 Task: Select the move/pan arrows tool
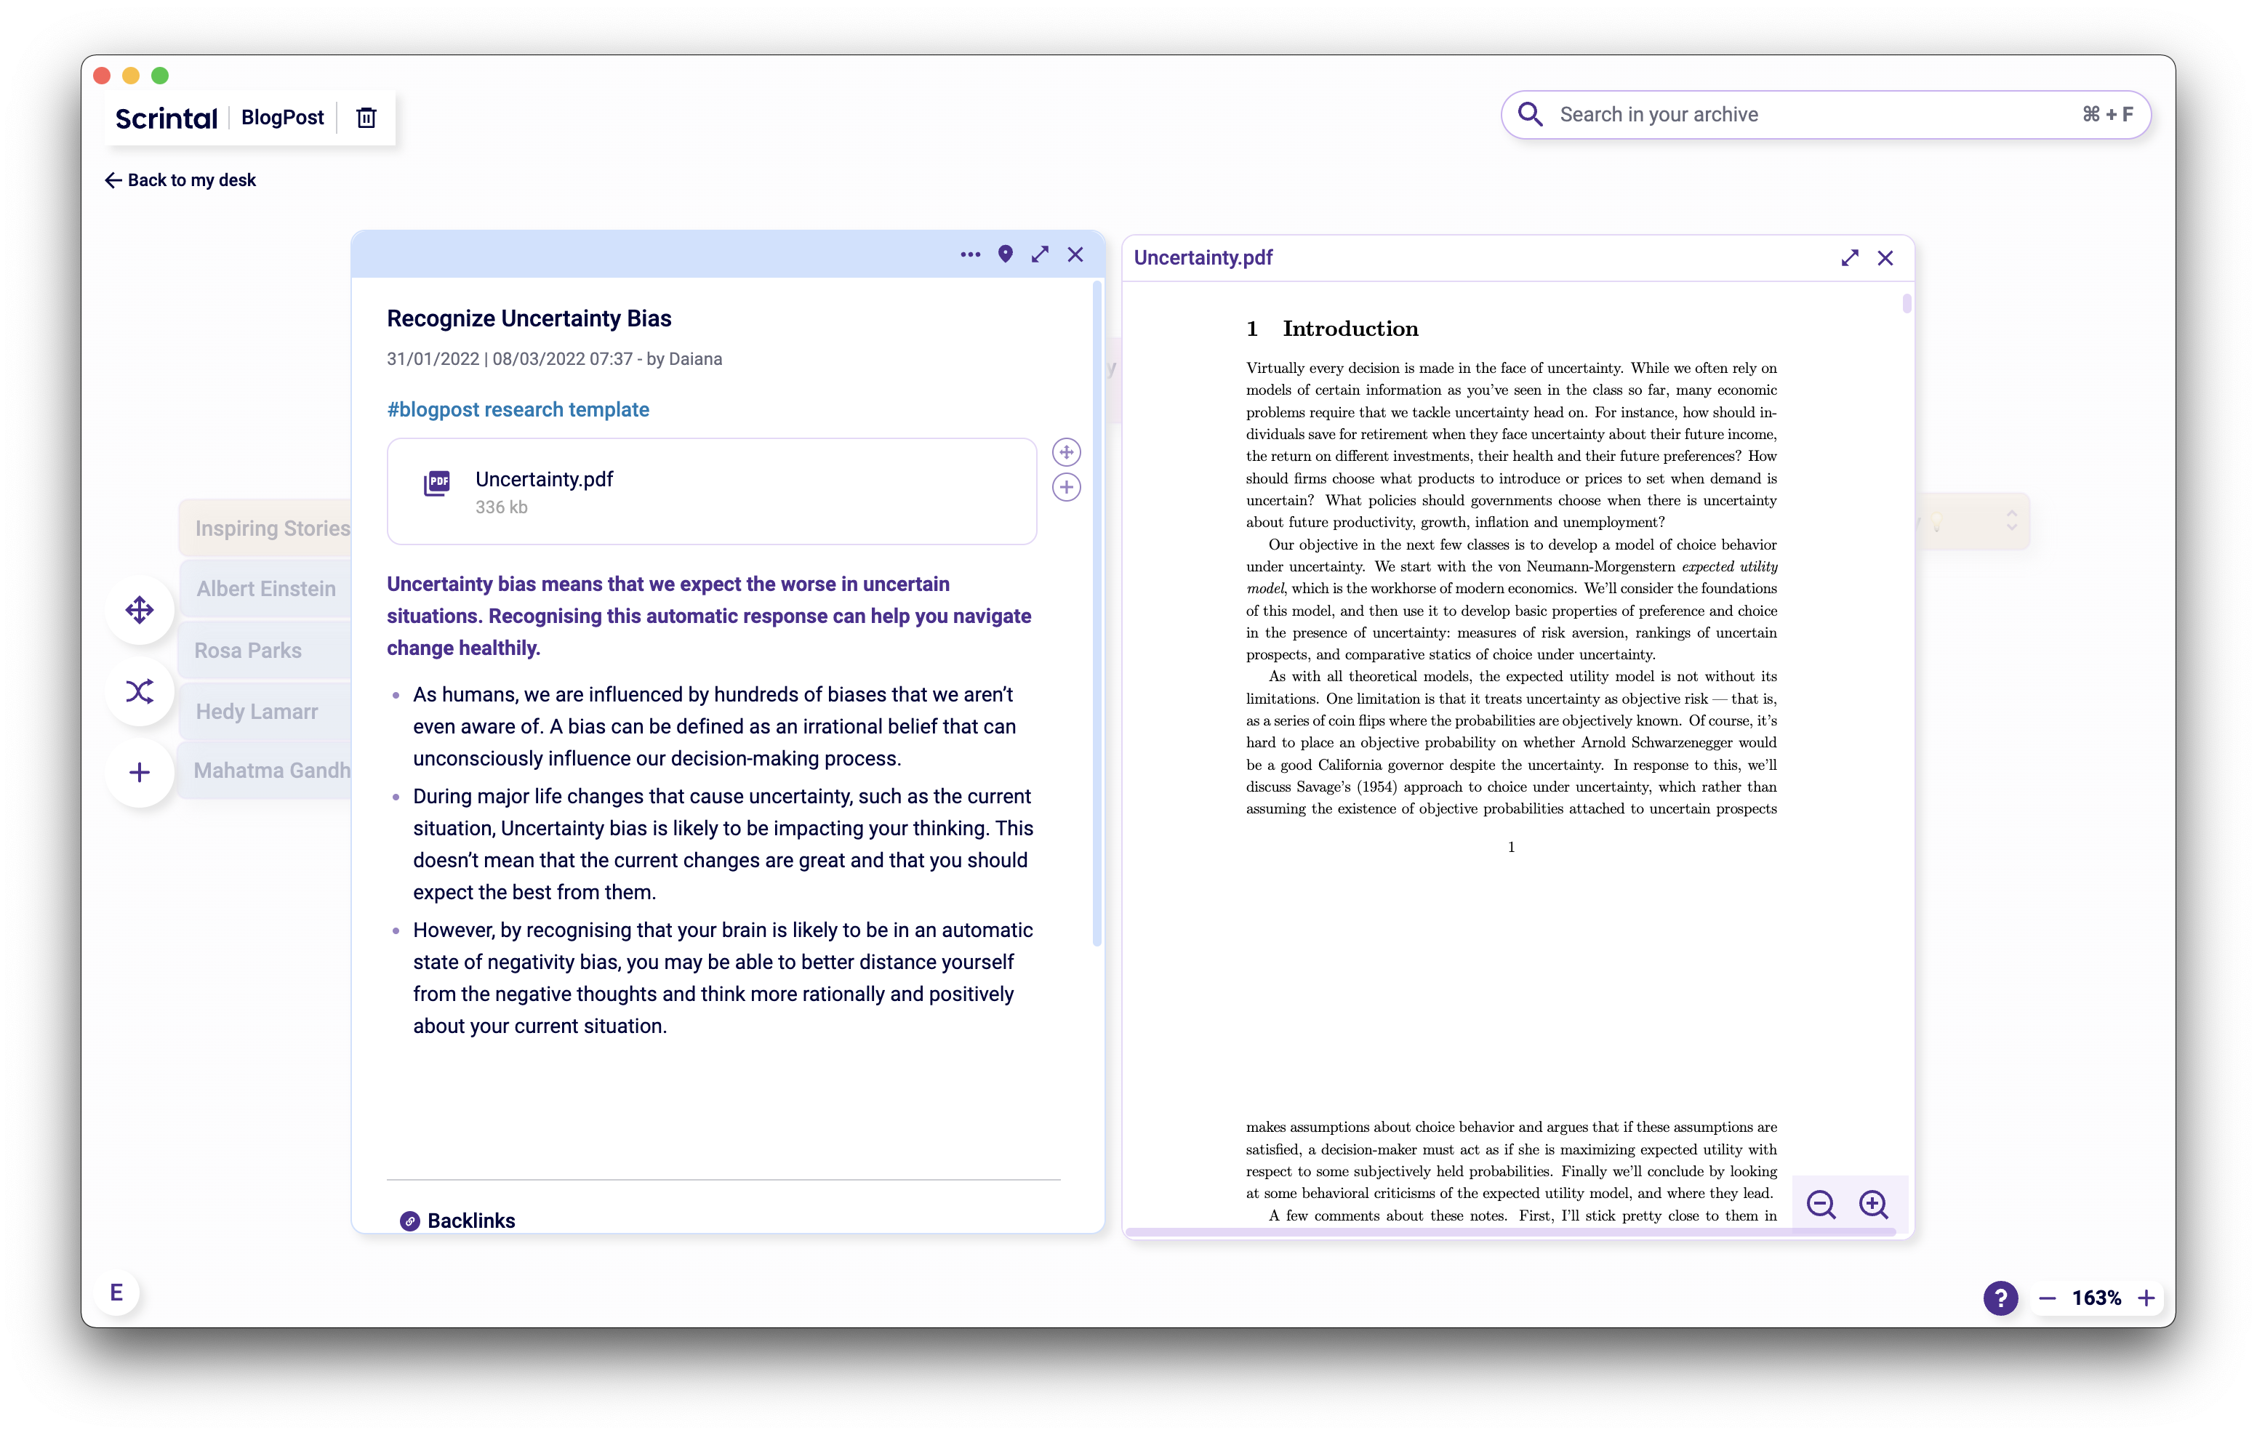[x=140, y=610]
